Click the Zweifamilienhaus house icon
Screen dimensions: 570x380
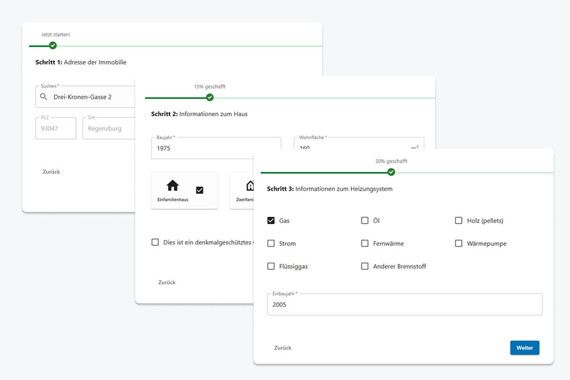(x=250, y=186)
